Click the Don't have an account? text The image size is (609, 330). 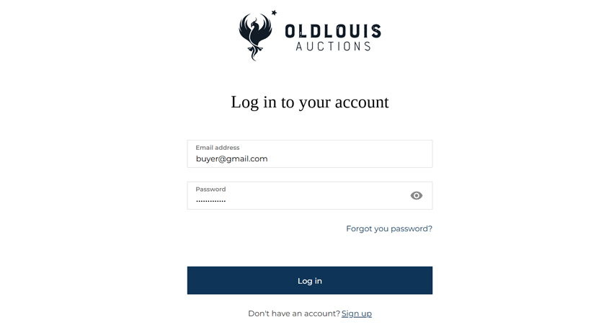tap(294, 313)
